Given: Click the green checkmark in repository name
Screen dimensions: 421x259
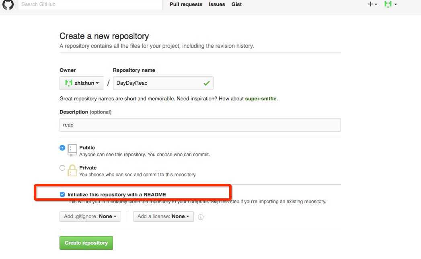Looking at the screenshot, I should pyautogui.click(x=206, y=83).
